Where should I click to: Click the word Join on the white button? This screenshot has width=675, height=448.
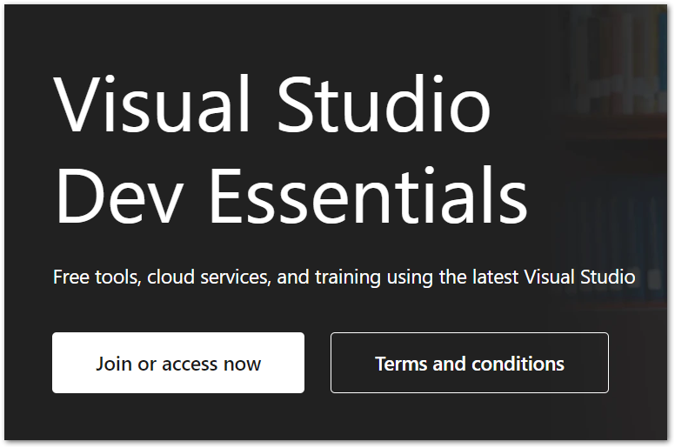point(113,364)
